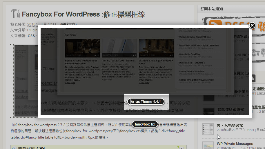Click the wrench tools icon beside title

coord(15,13)
